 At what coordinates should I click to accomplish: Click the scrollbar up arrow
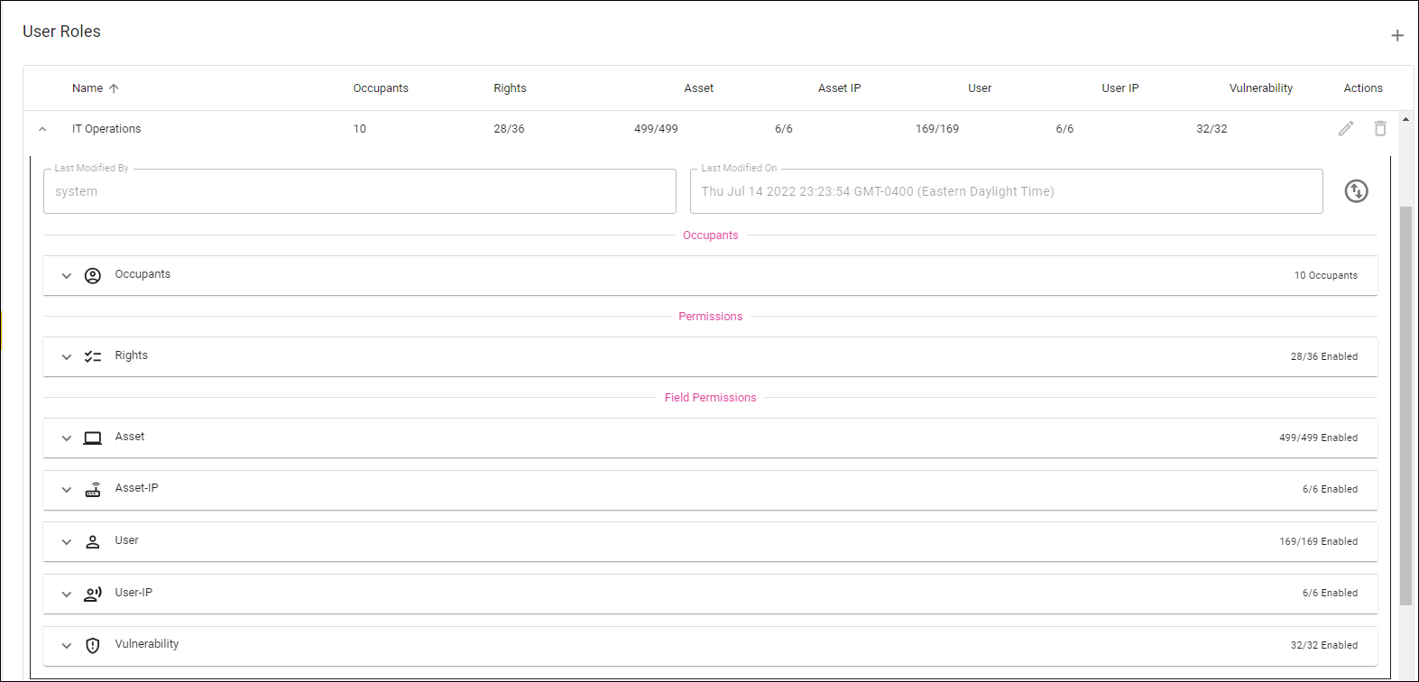[x=1405, y=119]
